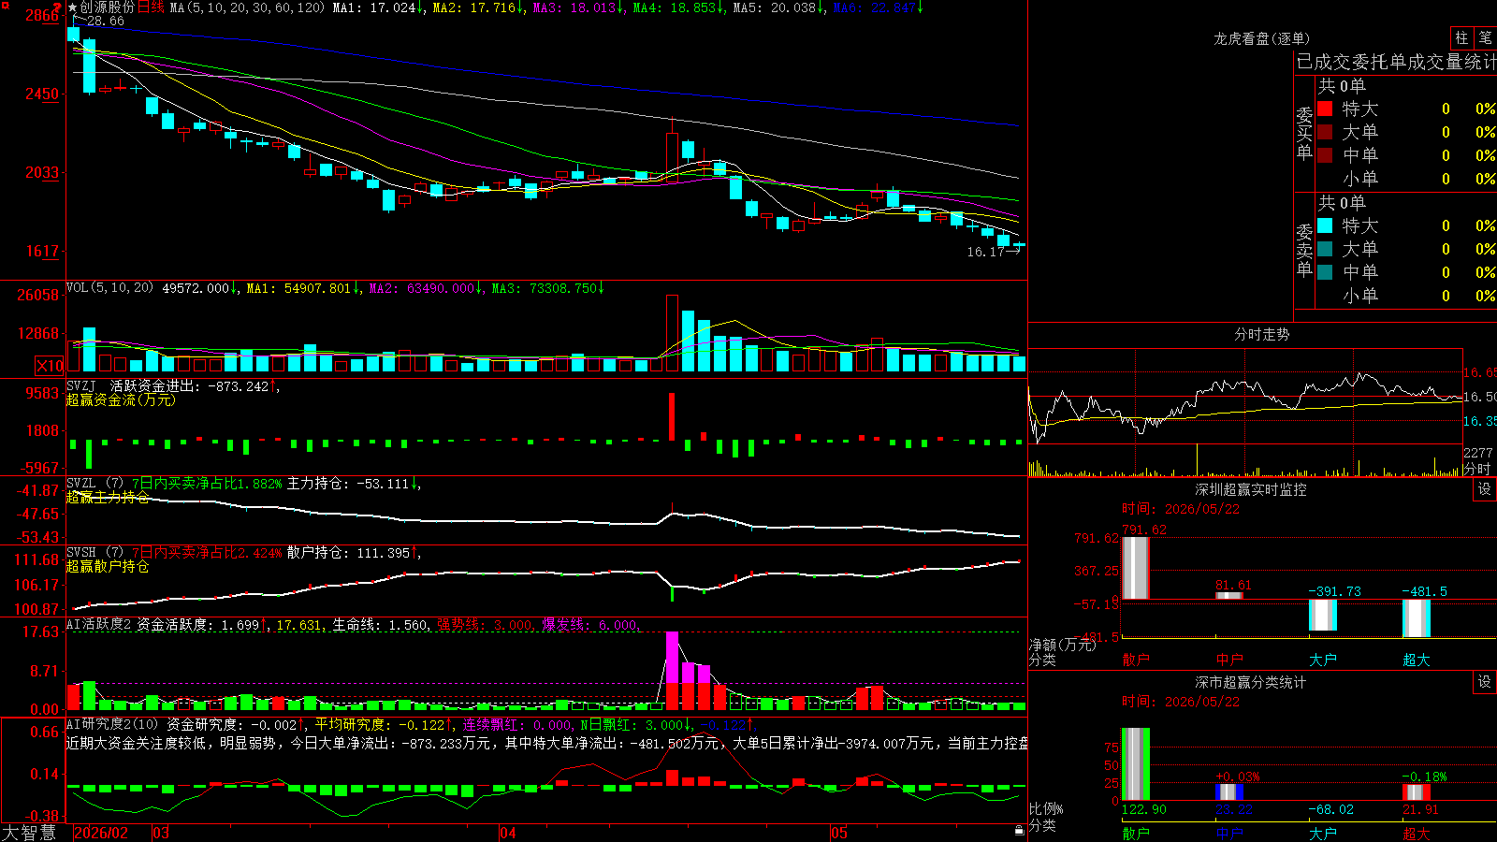Viewport: 1497px width, 842px height.
Task: Select the SVSH (7) indicator label
Action: click(94, 553)
